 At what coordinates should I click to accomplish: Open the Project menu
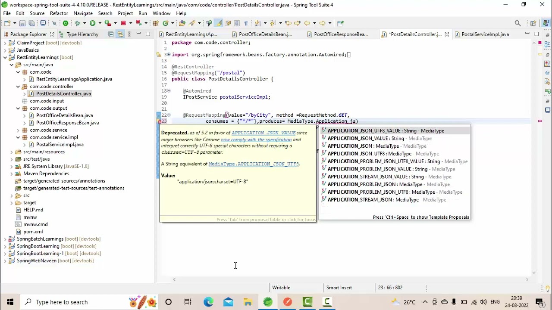coord(125,13)
